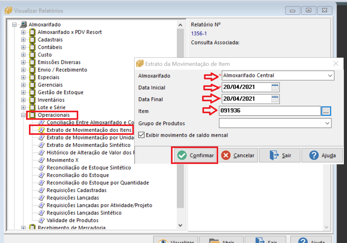Click the Confirmar button
Viewport: 347px width, 243px height.
coord(195,156)
